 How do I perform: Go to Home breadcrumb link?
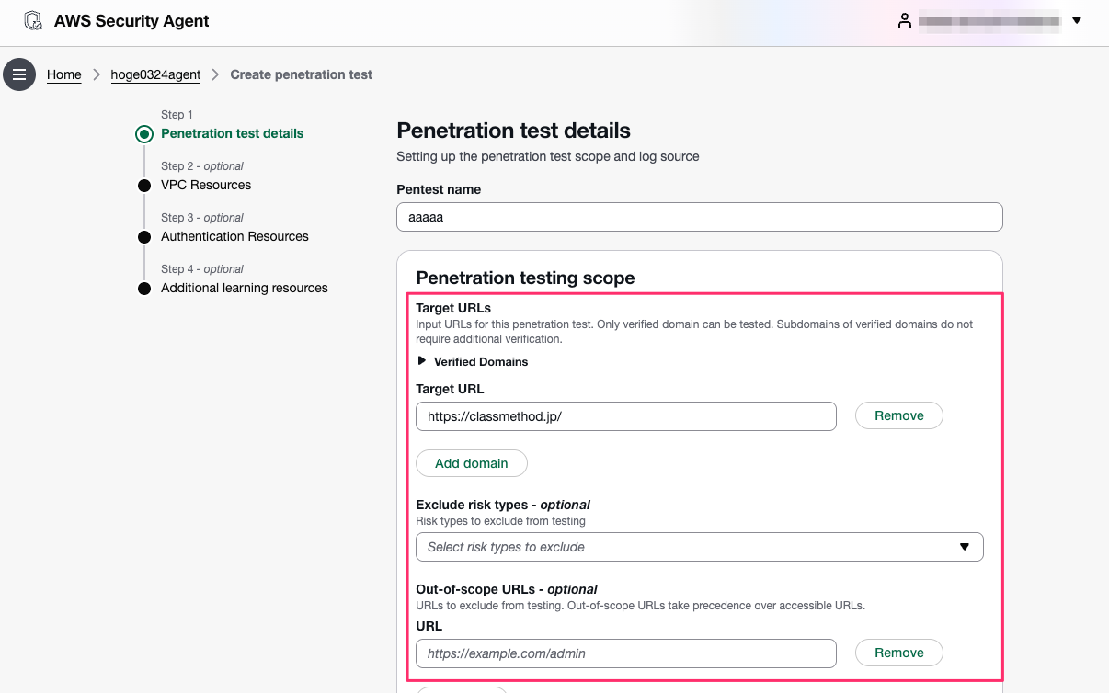pyautogui.click(x=64, y=74)
